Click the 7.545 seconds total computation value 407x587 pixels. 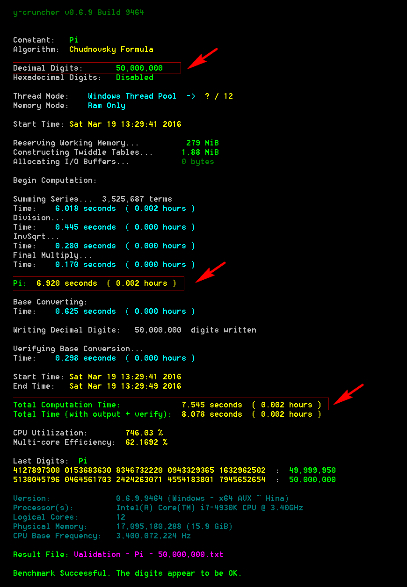[x=211, y=405]
